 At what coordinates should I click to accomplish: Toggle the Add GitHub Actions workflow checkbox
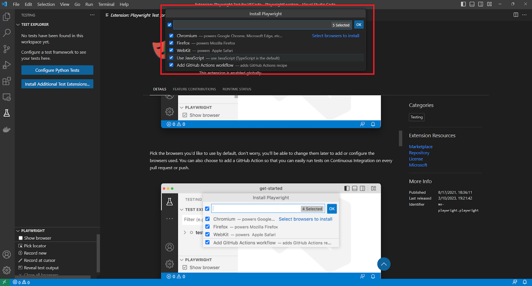[171, 65]
